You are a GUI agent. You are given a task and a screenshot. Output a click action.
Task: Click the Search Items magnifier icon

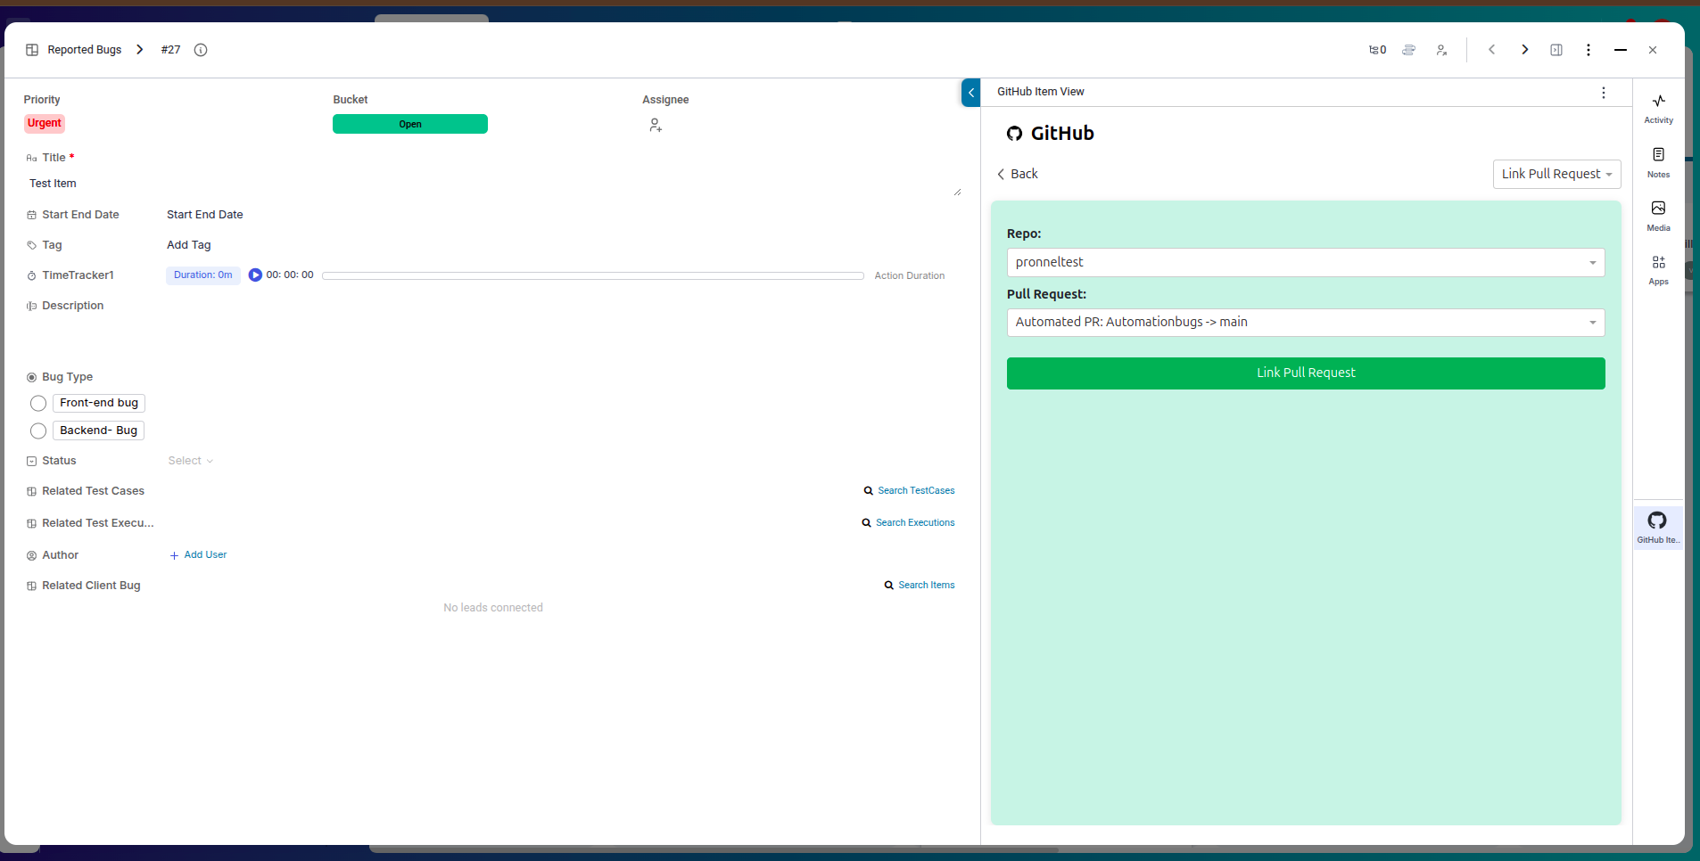[888, 586]
